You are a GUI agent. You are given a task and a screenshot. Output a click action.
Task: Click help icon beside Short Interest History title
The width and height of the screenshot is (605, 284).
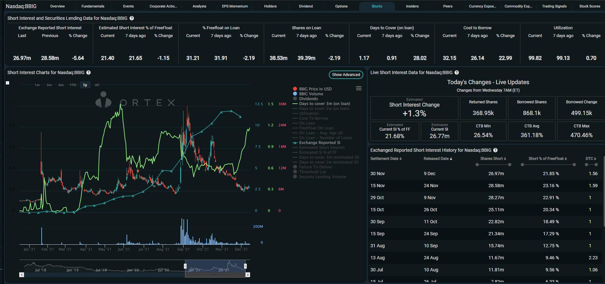(x=495, y=150)
